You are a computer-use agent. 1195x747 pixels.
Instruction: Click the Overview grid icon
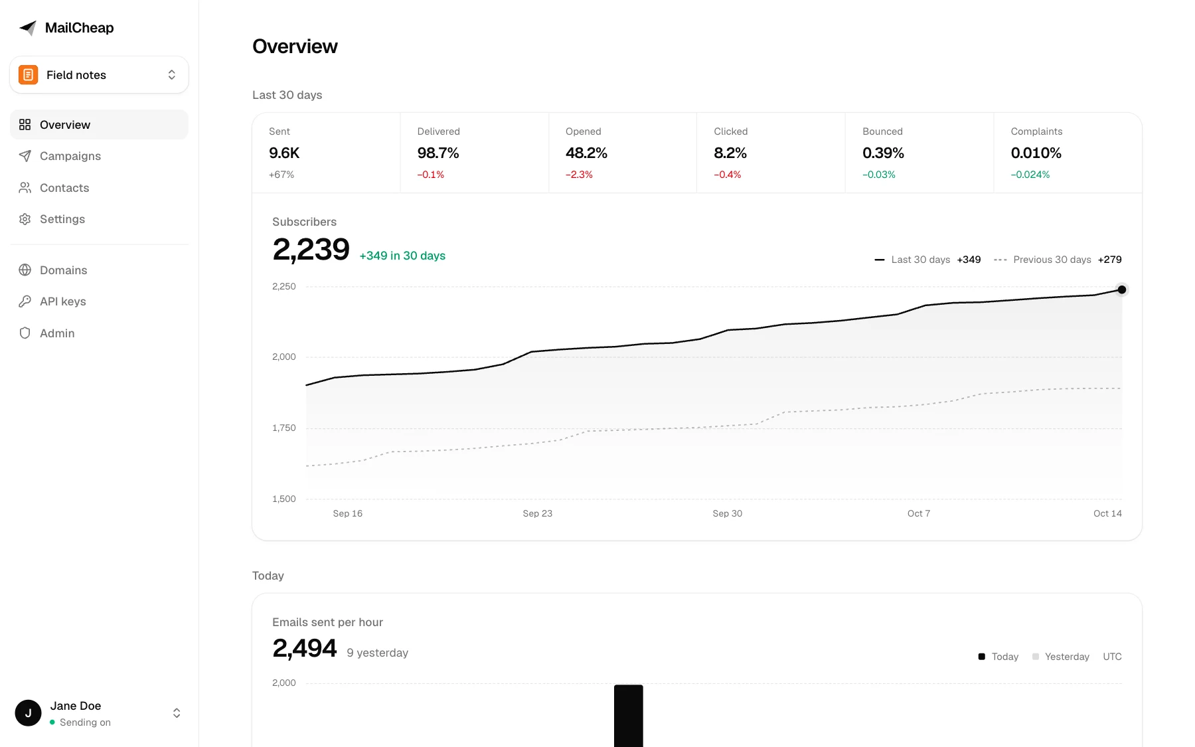[x=25, y=125]
